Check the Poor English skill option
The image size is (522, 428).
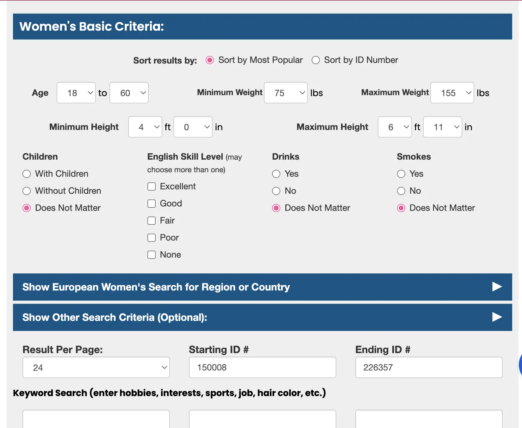[152, 238]
